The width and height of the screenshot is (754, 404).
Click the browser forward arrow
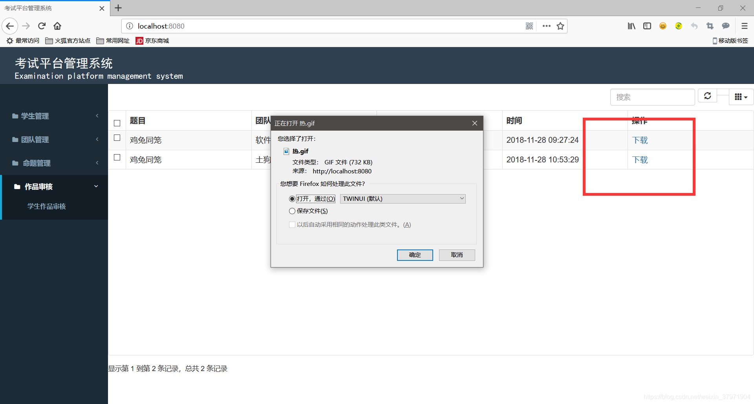tap(26, 26)
